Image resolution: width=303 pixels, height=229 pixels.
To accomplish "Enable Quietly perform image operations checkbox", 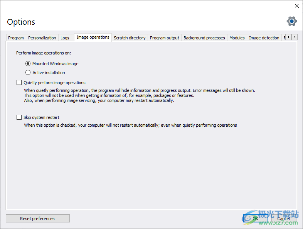I will pos(19,83).
